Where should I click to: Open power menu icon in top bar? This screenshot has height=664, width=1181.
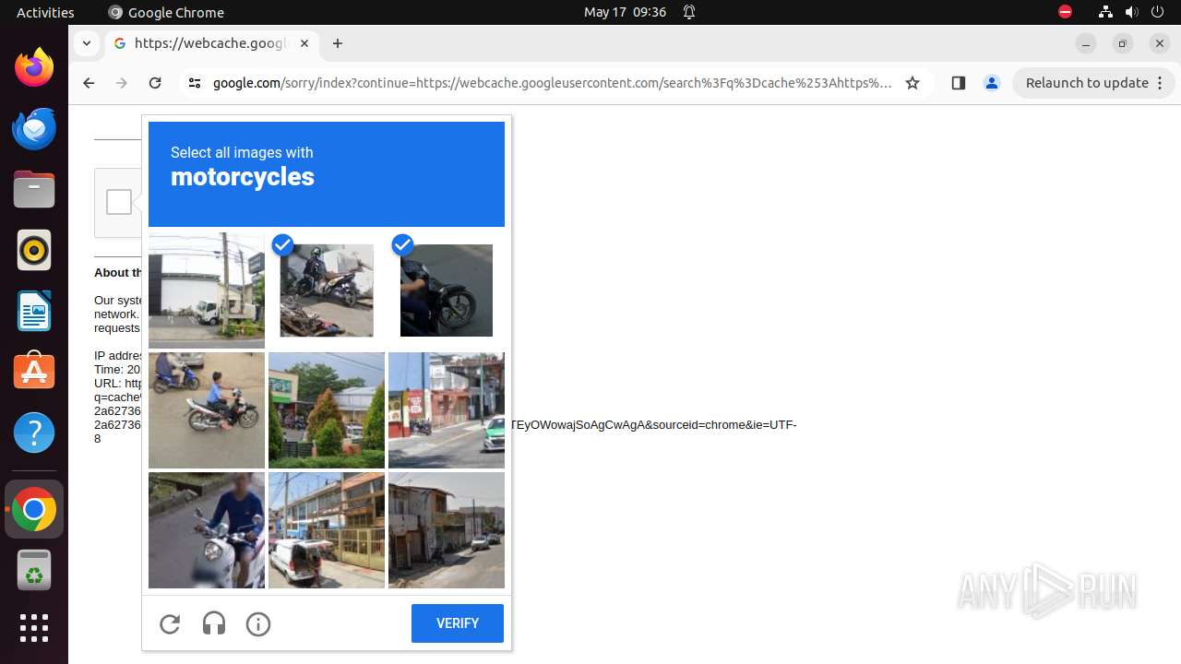[x=1159, y=12]
